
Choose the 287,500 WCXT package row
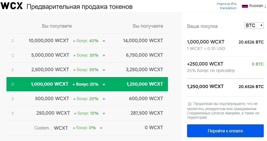[x=147, y=113]
